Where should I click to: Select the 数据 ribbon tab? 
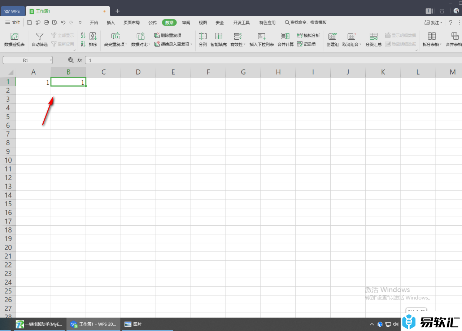pyautogui.click(x=169, y=22)
